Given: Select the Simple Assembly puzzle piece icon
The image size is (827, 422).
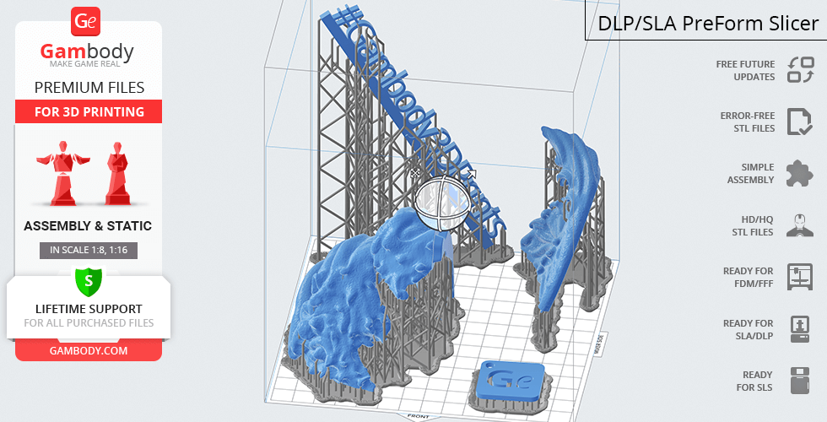Looking at the screenshot, I should click(x=799, y=173).
